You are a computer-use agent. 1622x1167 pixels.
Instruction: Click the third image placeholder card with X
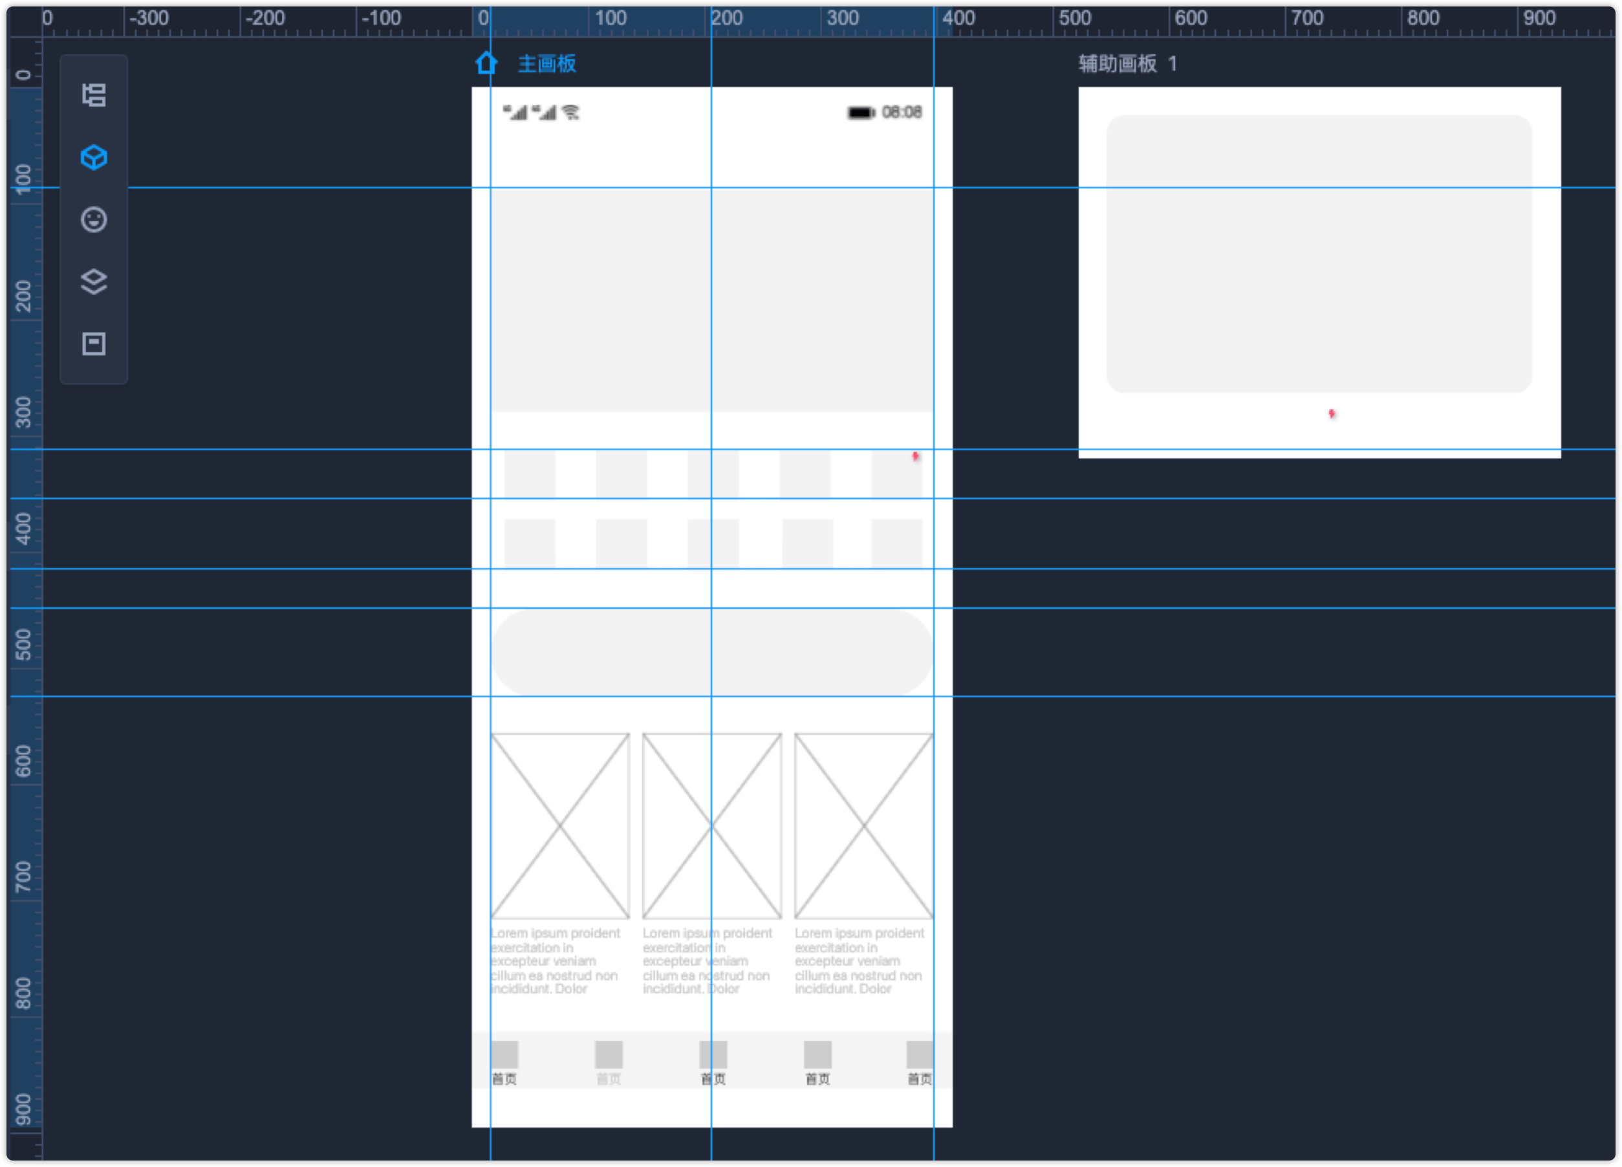coord(864,827)
